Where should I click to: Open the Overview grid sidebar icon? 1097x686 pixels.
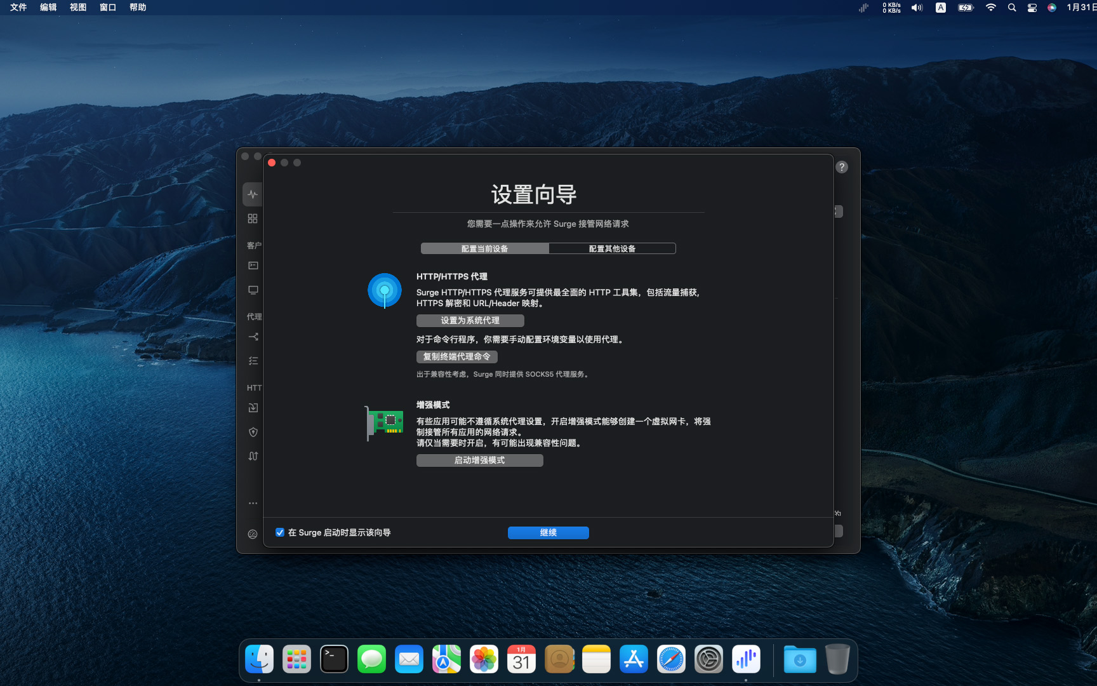(253, 219)
